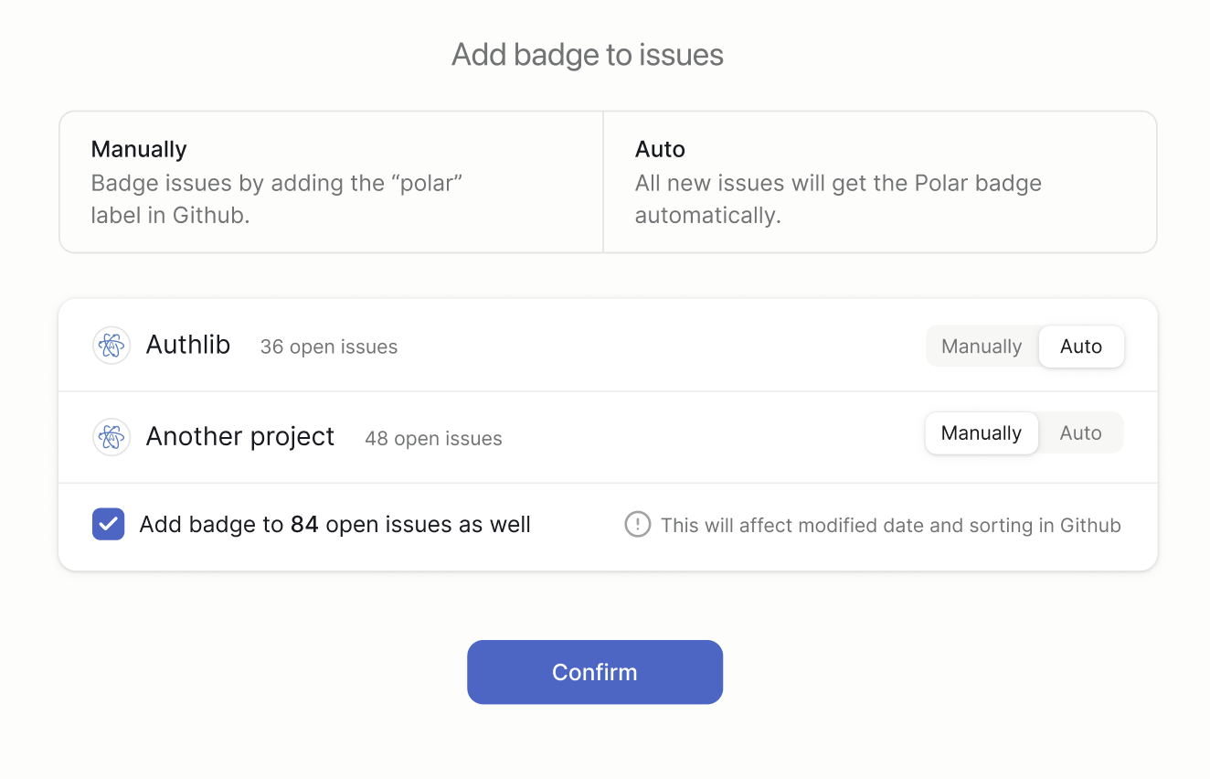Click the Add badge to issues title
This screenshot has width=1210, height=779.
tap(587, 55)
